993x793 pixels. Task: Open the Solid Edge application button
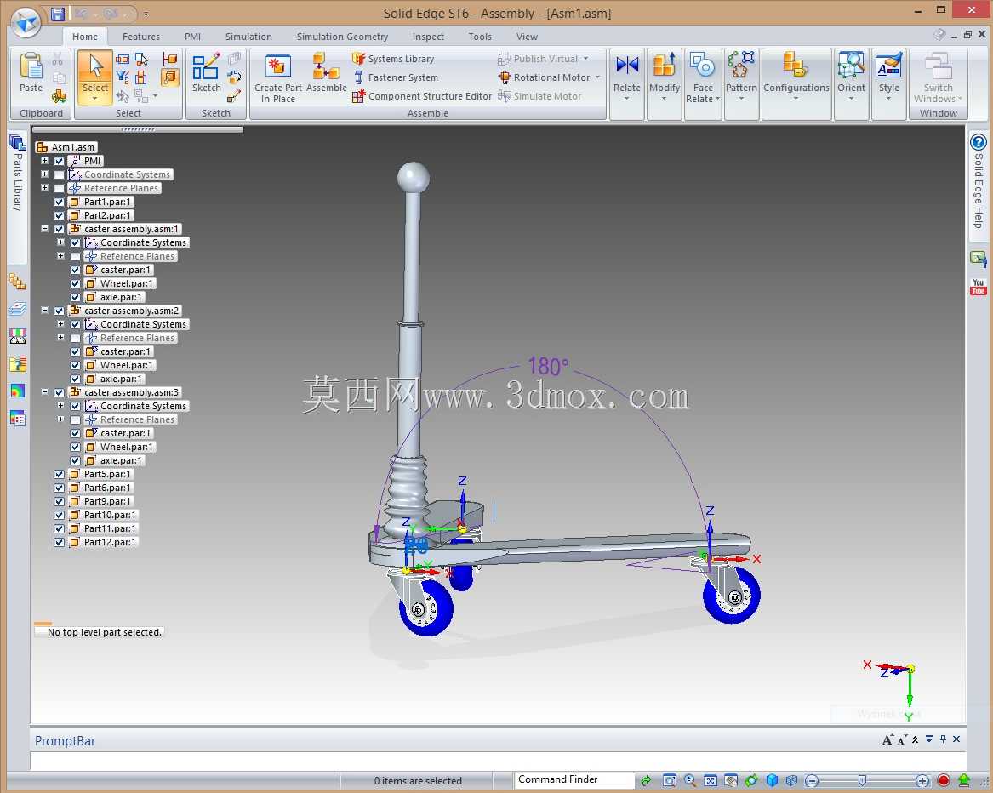[x=26, y=22]
